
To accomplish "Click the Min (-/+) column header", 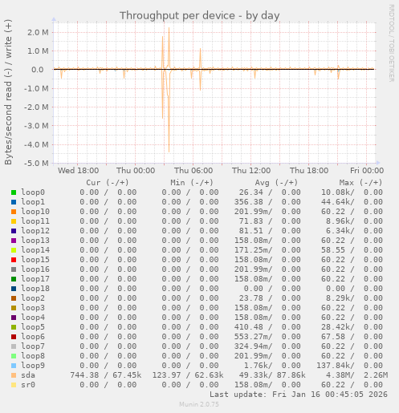I will 192,183.
